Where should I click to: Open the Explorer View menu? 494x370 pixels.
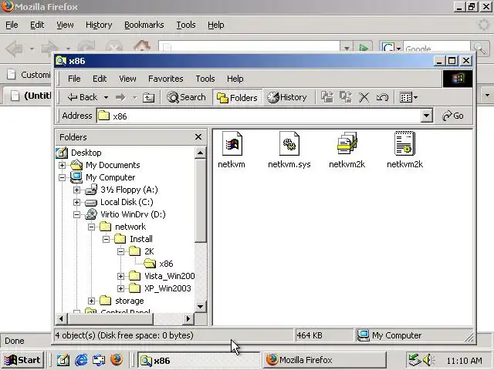click(127, 79)
